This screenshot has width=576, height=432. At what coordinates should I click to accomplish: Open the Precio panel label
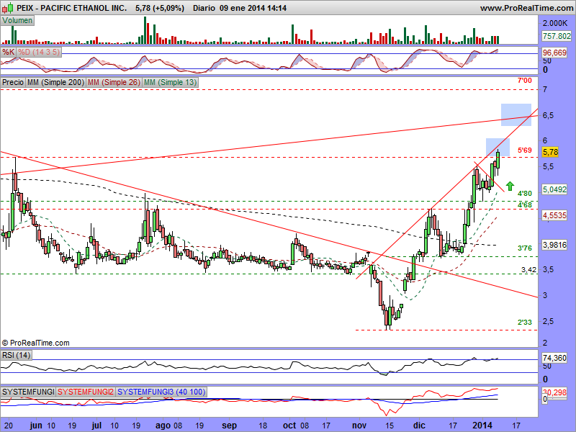[x=13, y=82]
